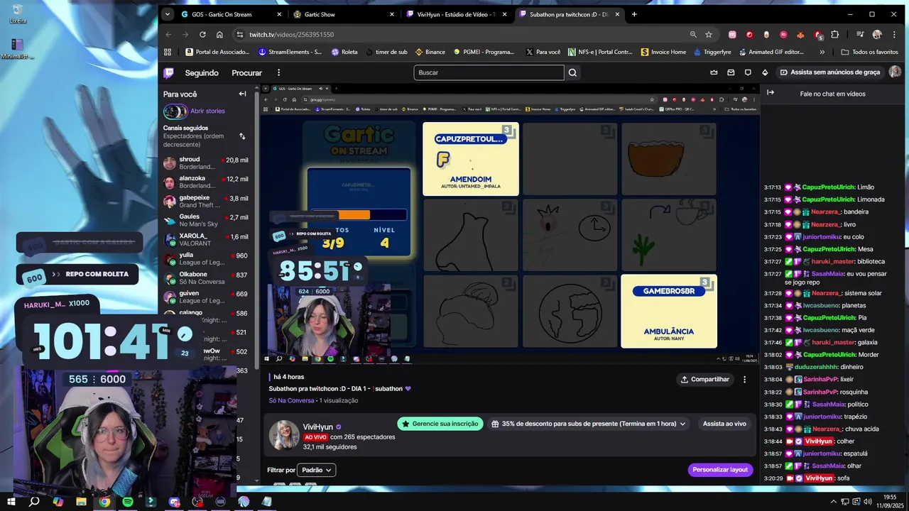Collapse the Para você sidebar
This screenshot has width=909, height=511.
(x=242, y=94)
